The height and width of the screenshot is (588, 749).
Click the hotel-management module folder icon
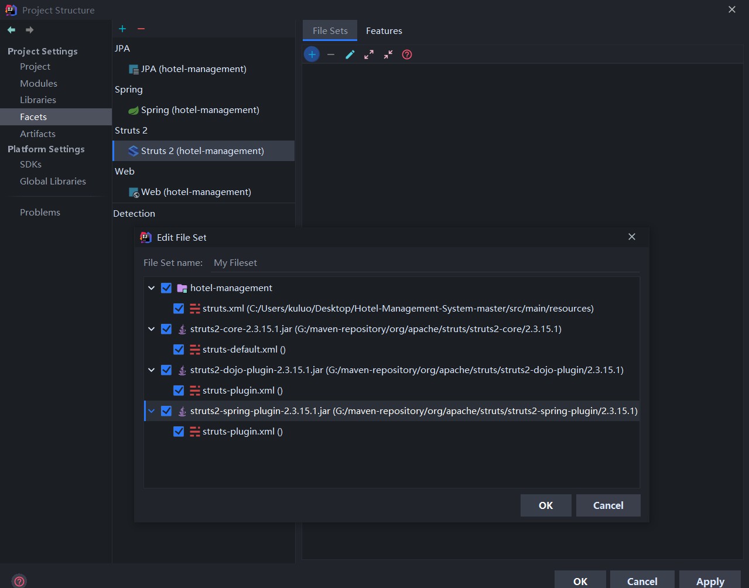(x=182, y=288)
